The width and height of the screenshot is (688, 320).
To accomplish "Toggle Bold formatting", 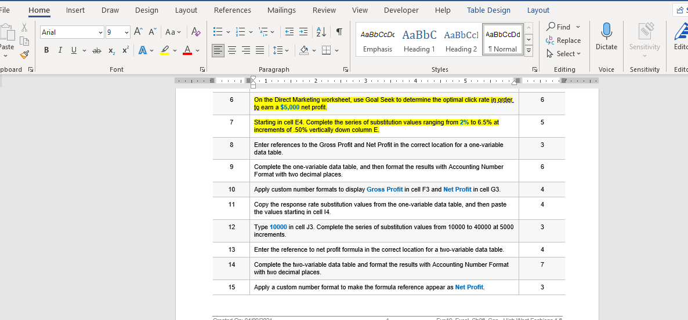I will tap(46, 51).
